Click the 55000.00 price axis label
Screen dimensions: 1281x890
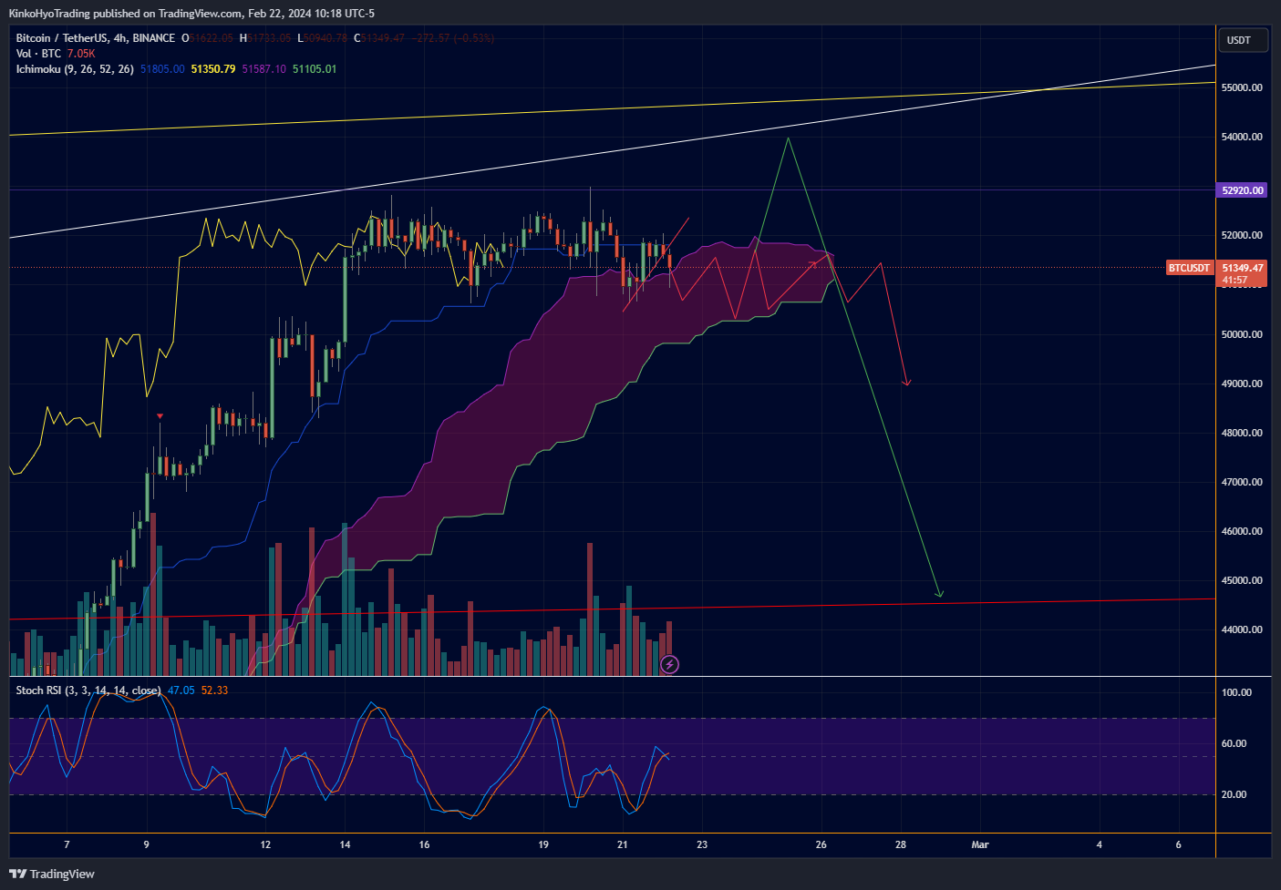click(x=1242, y=87)
